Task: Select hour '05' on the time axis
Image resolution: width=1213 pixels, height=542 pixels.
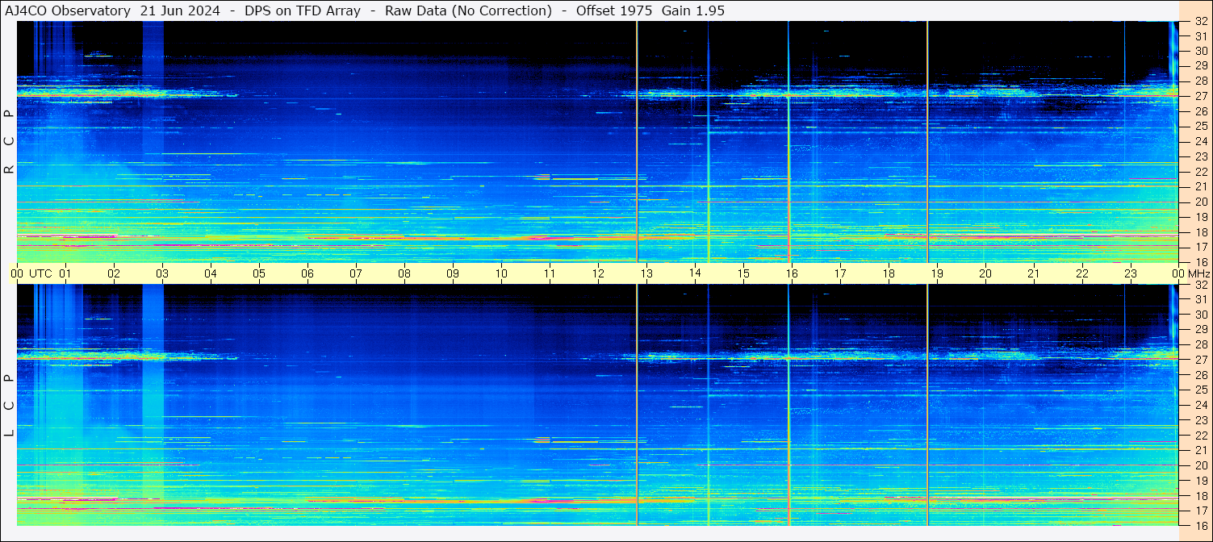Action: tap(259, 273)
